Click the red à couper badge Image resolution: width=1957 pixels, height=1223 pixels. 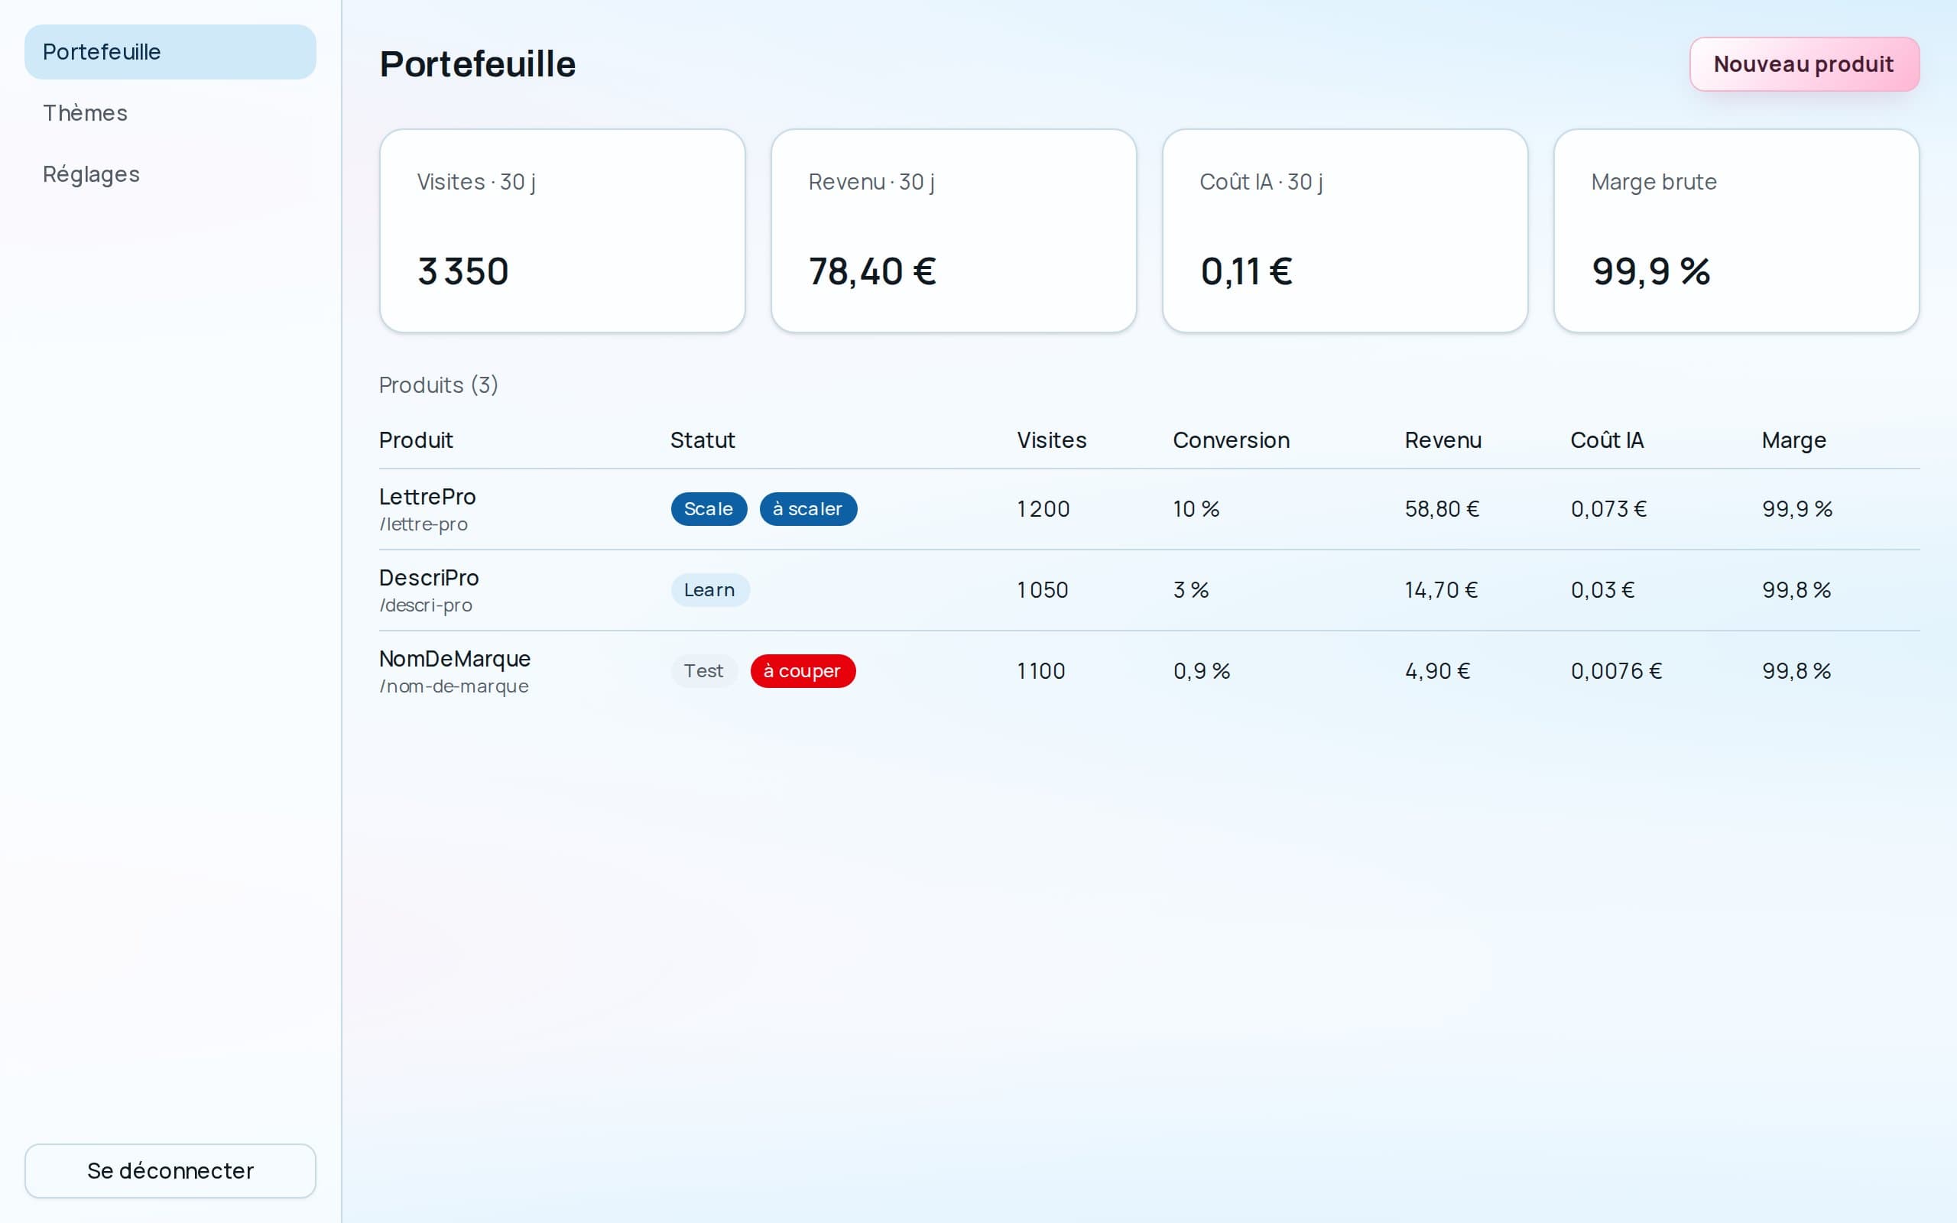pos(802,670)
